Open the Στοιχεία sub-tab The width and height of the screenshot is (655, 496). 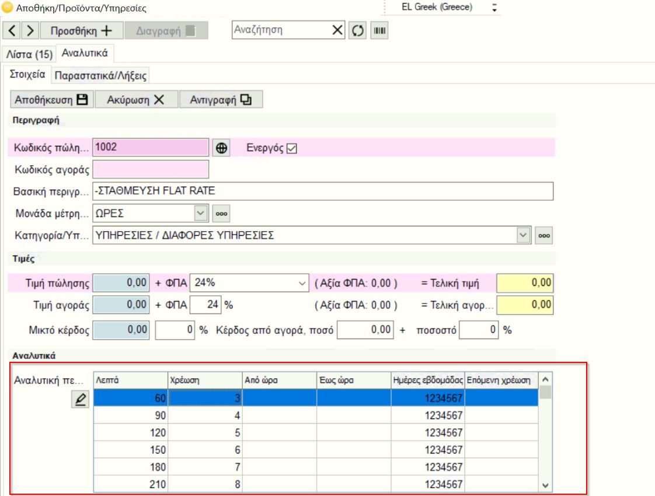coord(27,74)
